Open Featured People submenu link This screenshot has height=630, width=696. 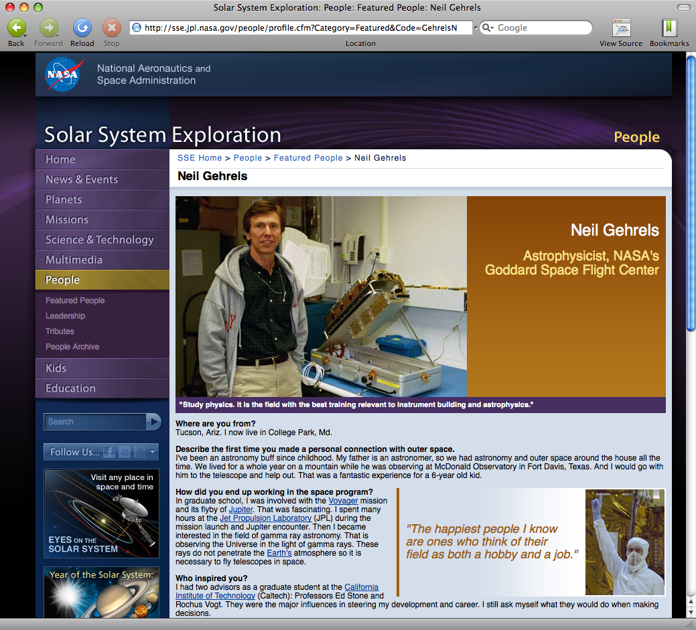click(x=75, y=301)
